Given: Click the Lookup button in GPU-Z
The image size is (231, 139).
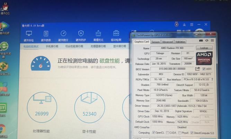Looking at the screenshot, I should tap(204, 48).
